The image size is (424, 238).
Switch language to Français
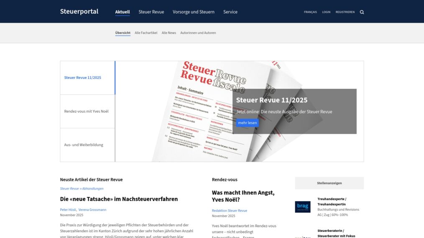pos(310,12)
